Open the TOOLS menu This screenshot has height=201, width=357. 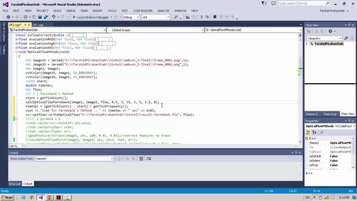(112, 11)
